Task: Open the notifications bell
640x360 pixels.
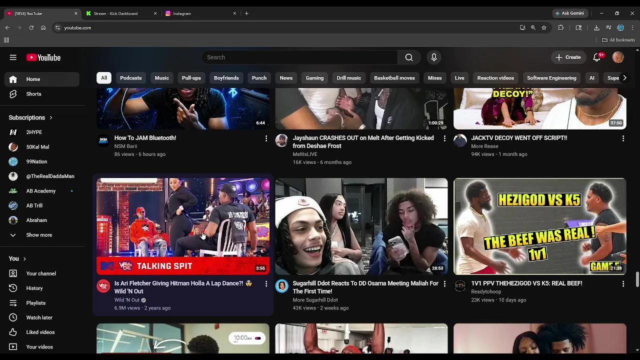Action: click(596, 57)
